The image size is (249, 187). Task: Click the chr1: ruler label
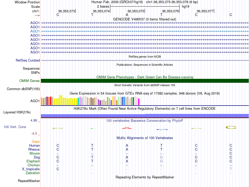point(36,11)
